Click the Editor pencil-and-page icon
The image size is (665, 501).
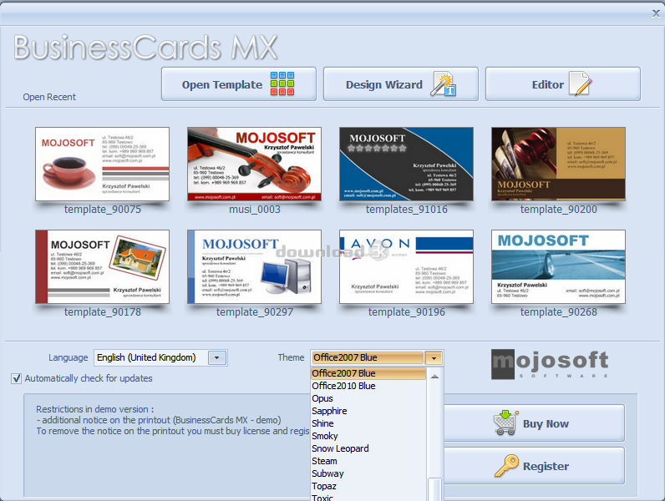[x=581, y=83]
